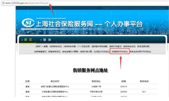This screenshot has width=169, height=101.
Task: Open the 城保个人缴费 link
Action: (42, 46)
